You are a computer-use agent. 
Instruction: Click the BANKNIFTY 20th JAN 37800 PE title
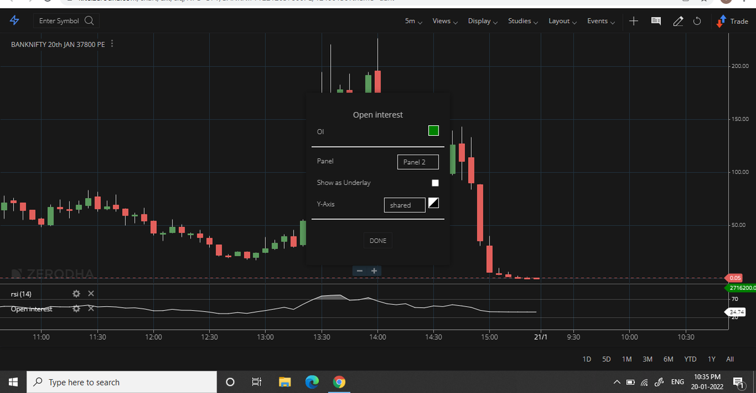[x=58, y=44]
